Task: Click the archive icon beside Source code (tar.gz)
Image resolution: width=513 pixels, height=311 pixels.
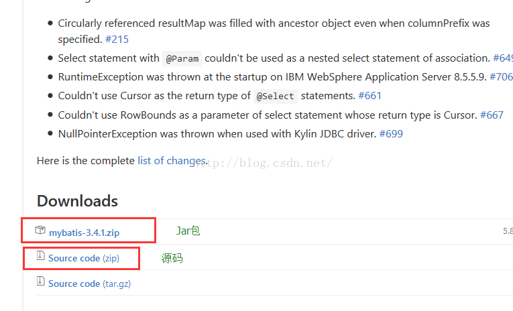Action: click(x=40, y=281)
